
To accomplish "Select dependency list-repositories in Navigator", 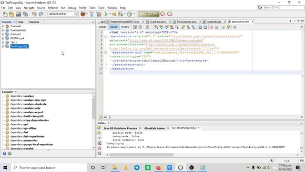I will [28, 136].
